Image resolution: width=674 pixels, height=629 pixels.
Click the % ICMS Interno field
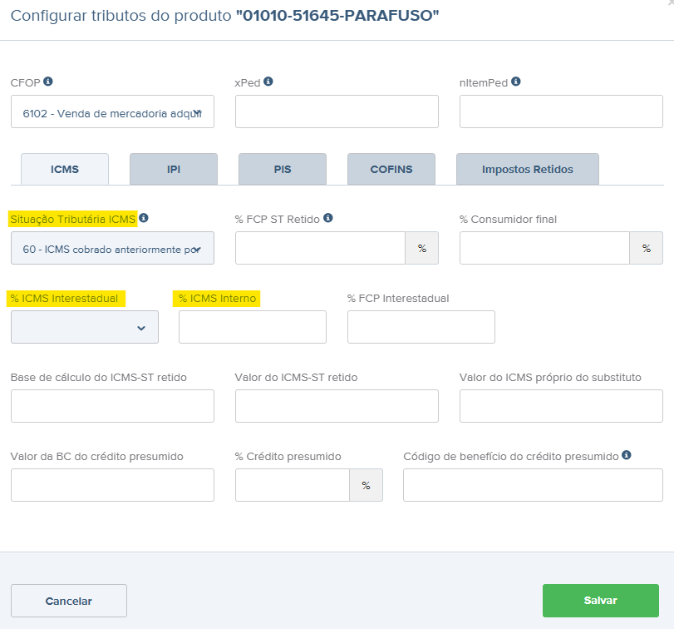[253, 327]
